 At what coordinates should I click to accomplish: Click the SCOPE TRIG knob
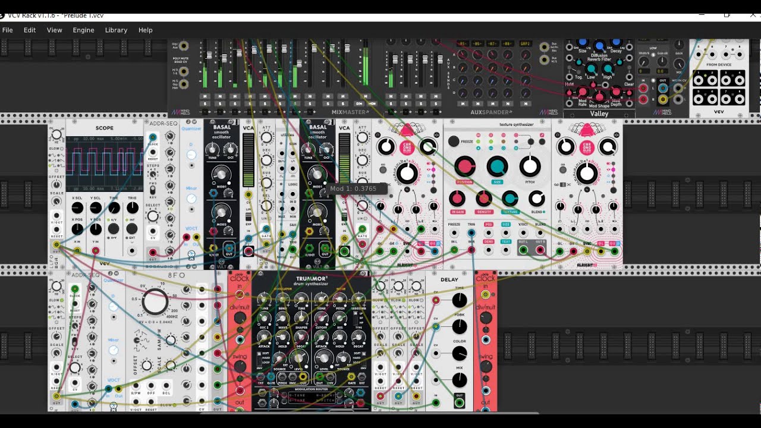coord(132,208)
